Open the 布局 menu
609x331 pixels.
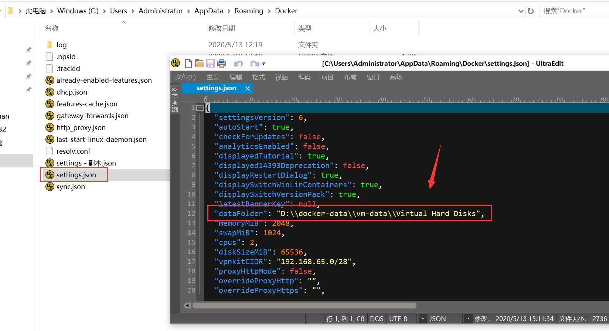point(350,77)
